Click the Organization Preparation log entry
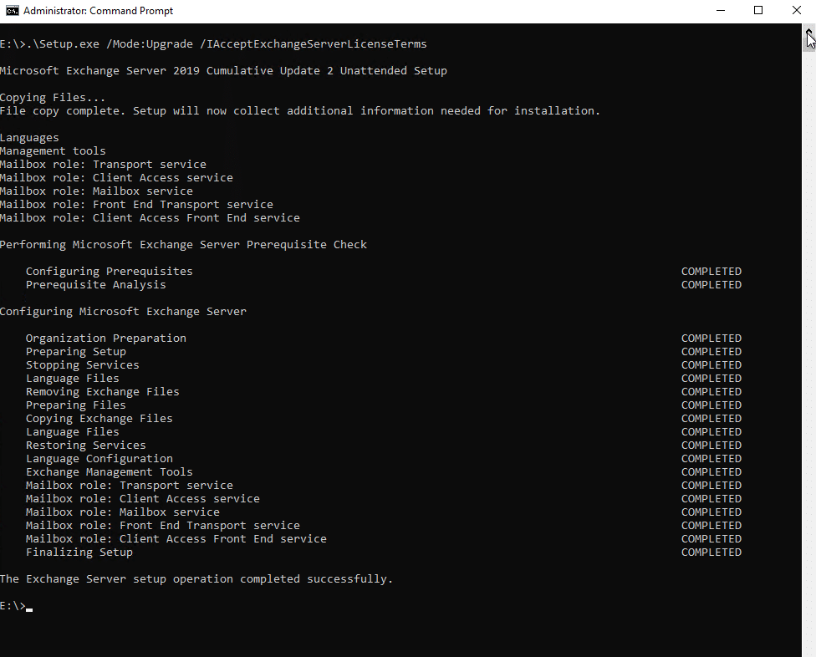The width and height of the screenshot is (816, 657). coord(106,338)
